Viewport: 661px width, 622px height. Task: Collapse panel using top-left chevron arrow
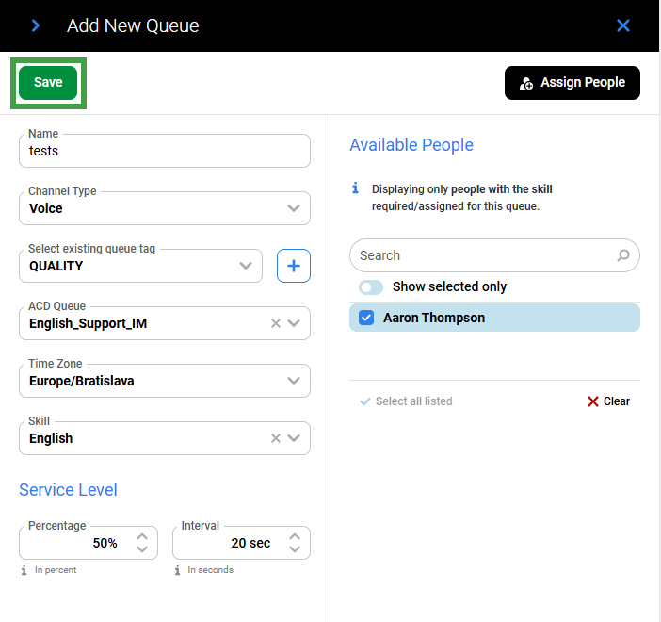pos(36,25)
